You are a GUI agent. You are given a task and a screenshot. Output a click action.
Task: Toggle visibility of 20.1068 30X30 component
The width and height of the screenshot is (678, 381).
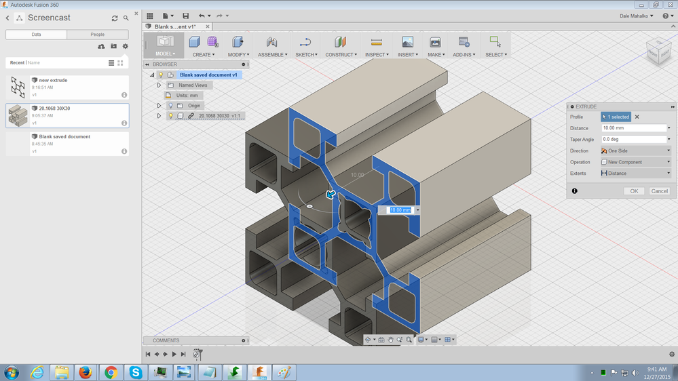(x=170, y=116)
